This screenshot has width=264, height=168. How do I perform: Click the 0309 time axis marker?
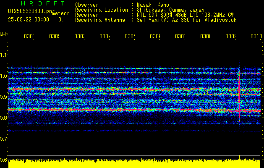click(x=231, y=36)
